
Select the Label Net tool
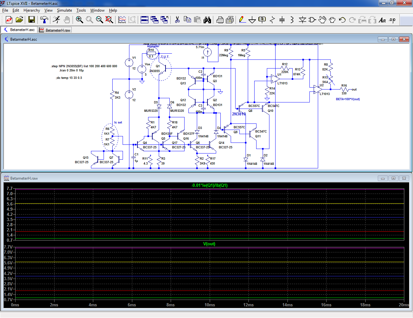pos(262,20)
